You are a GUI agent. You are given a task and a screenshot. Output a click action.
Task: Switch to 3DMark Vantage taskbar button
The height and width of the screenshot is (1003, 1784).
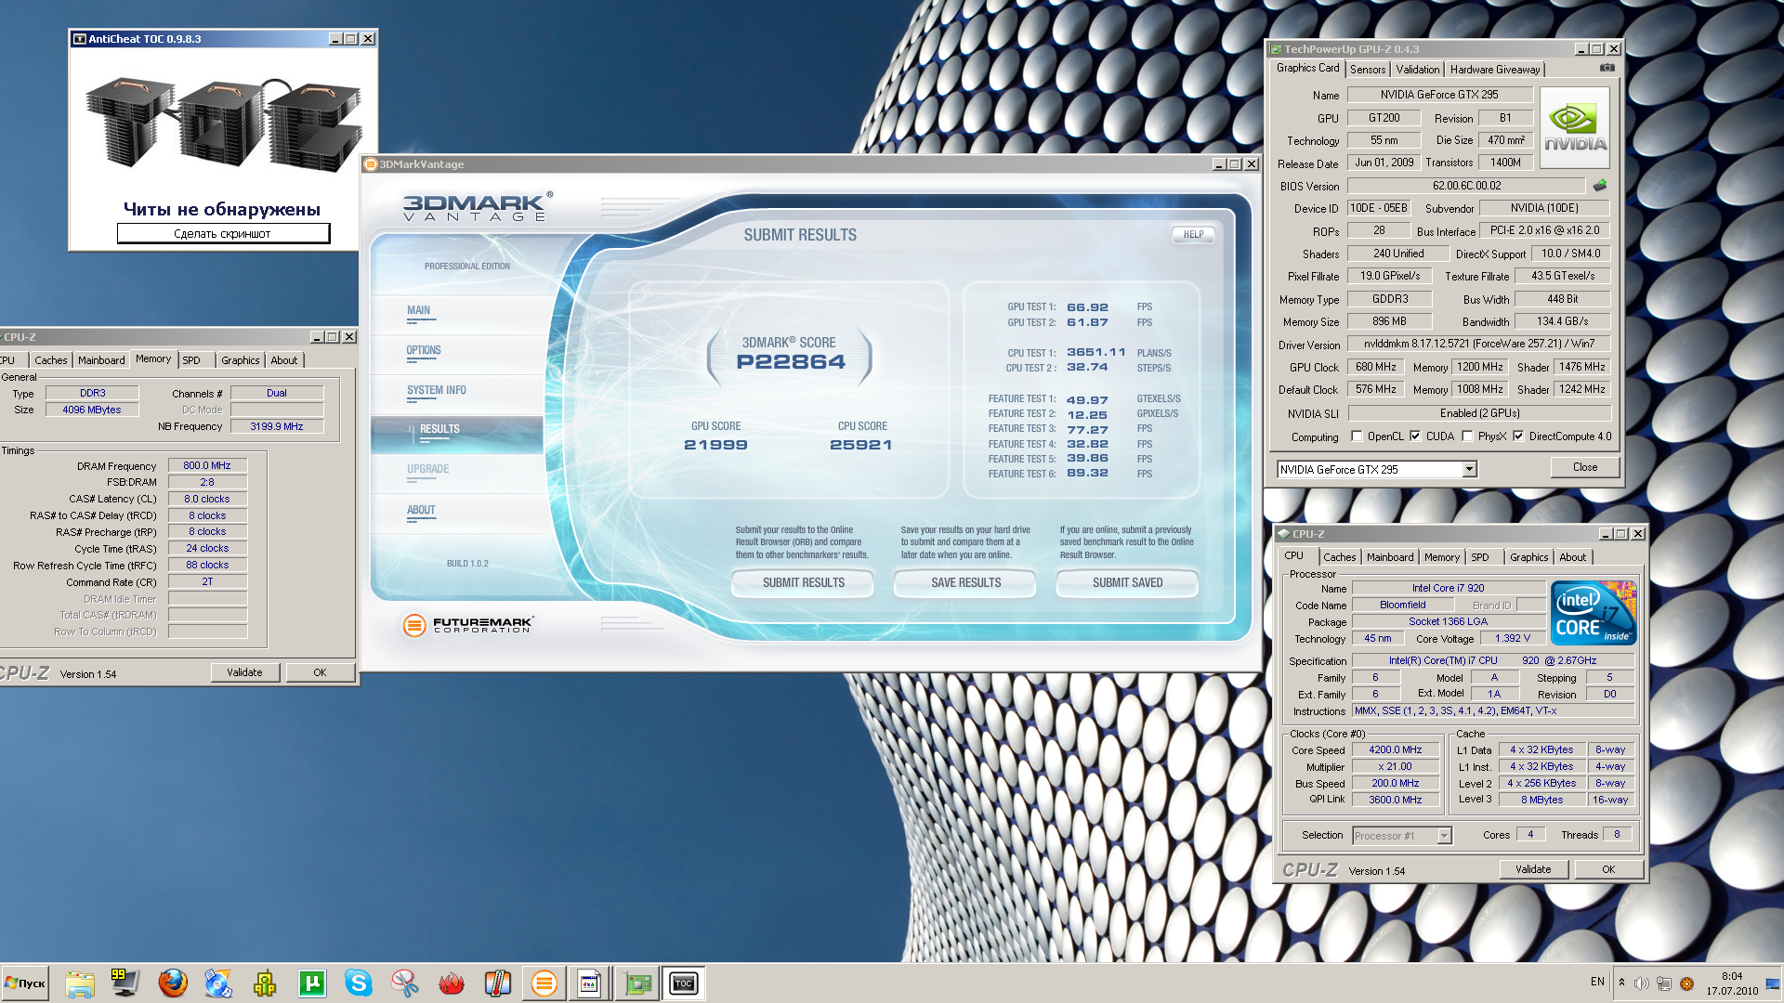tap(544, 983)
